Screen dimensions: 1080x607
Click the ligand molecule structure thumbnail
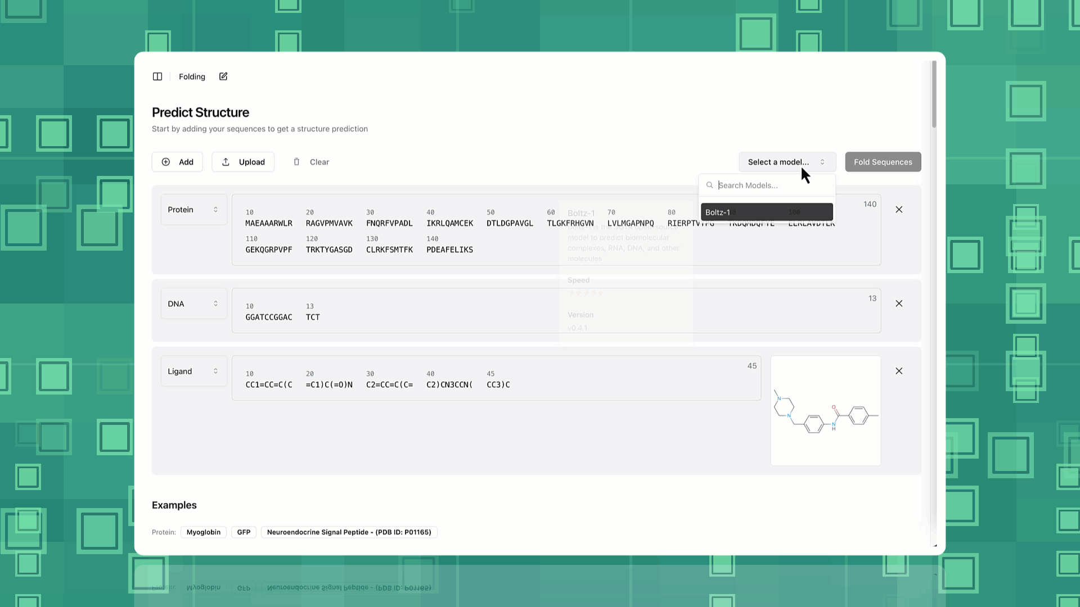click(x=825, y=410)
